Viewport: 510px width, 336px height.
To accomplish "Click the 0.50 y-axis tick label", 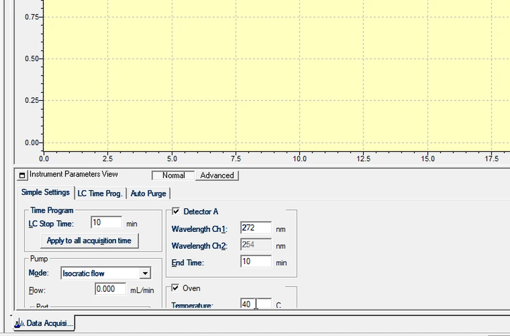I will pos(32,59).
